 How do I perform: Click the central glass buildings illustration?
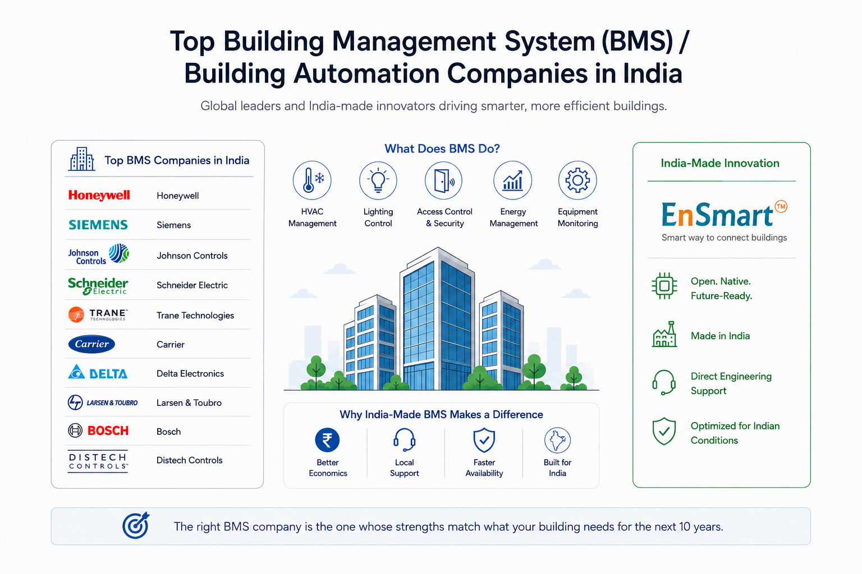(x=441, y=320)
